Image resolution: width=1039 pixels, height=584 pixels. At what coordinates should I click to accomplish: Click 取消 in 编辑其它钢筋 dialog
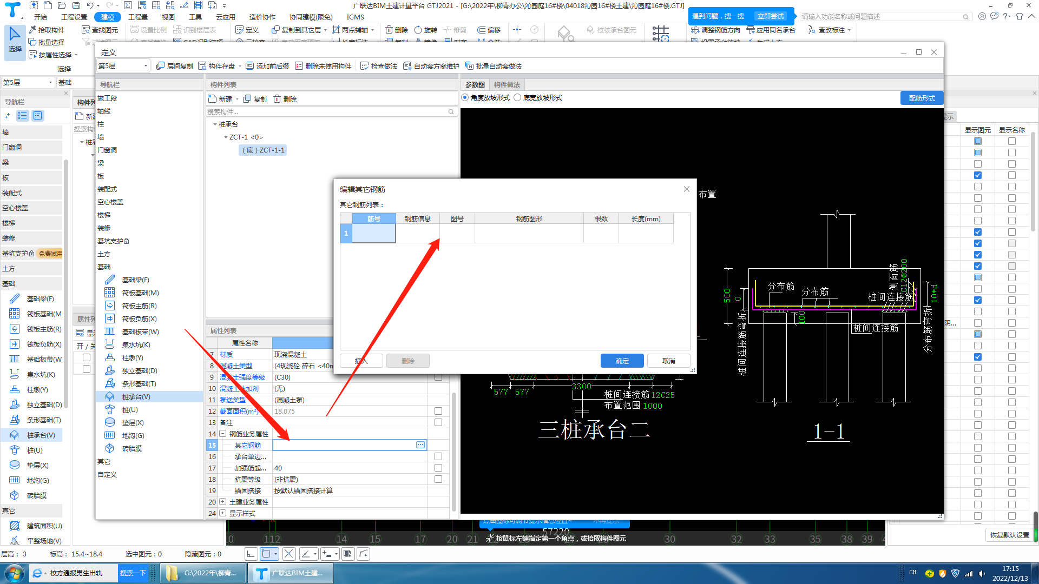tap(669, 361)
